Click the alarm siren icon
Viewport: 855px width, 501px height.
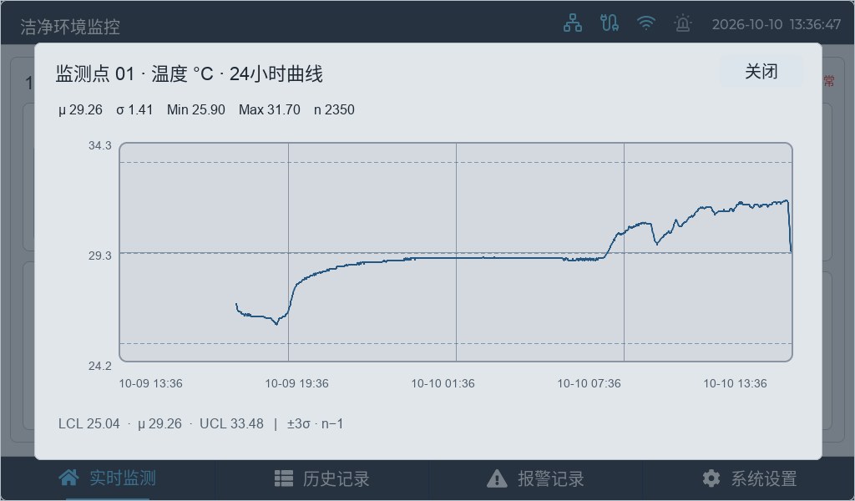click(683, 23)
